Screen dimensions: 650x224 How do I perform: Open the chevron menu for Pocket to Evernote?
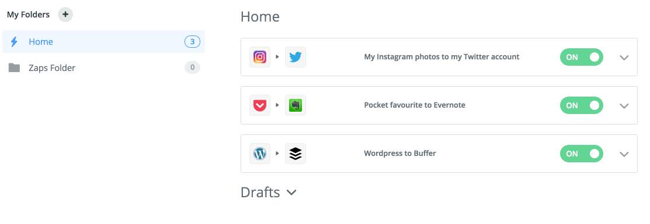624,106
